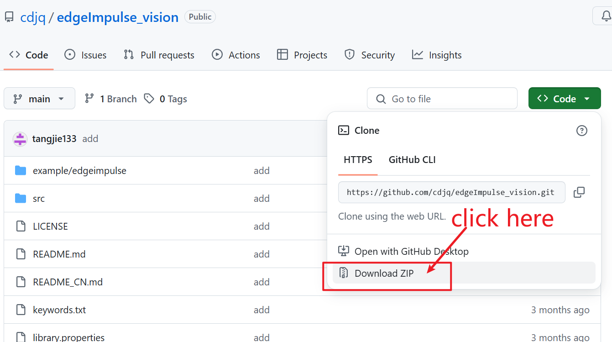
Task: View the Security tab
Action: point(370,55)
